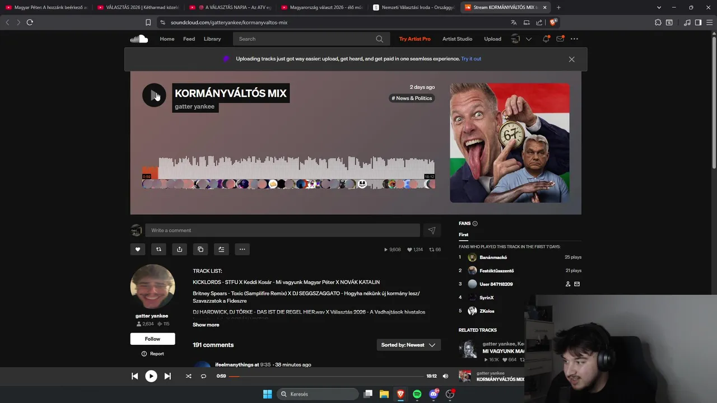Viewport: 717px width, 403px height.
Task: Open Spotify from the taskbar
Action: coord(417,394)
